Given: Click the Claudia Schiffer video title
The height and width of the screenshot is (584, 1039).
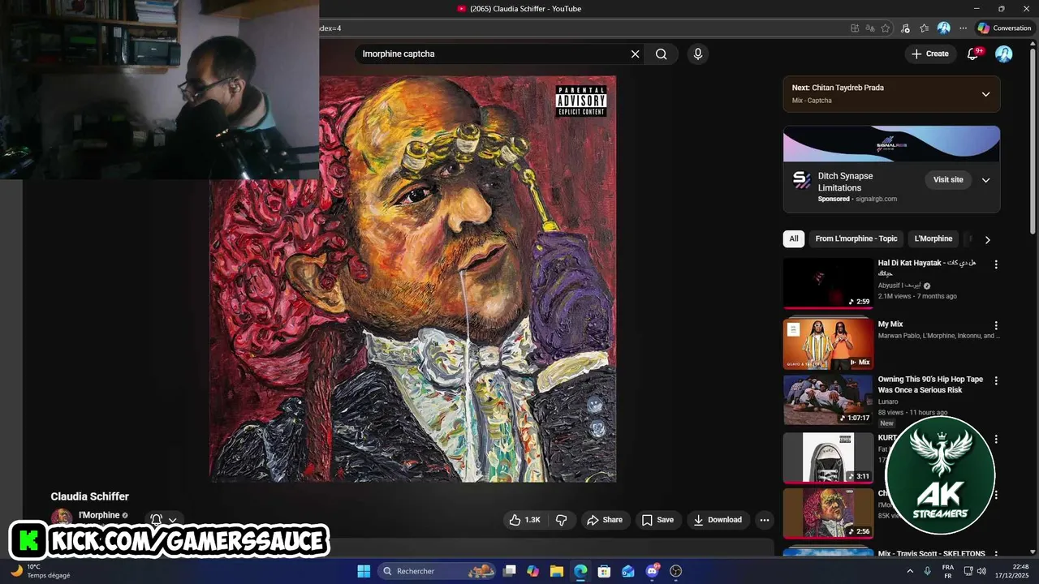Looking at the screenshot, I should point(89,496).
